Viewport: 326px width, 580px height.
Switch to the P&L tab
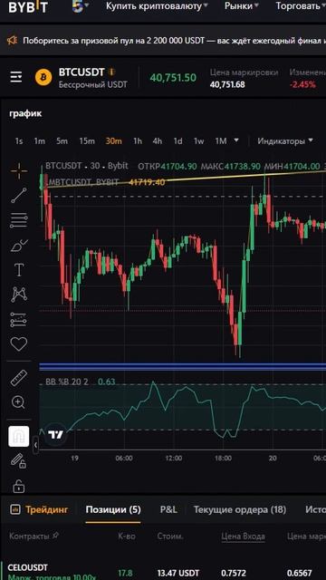(168, 509)
